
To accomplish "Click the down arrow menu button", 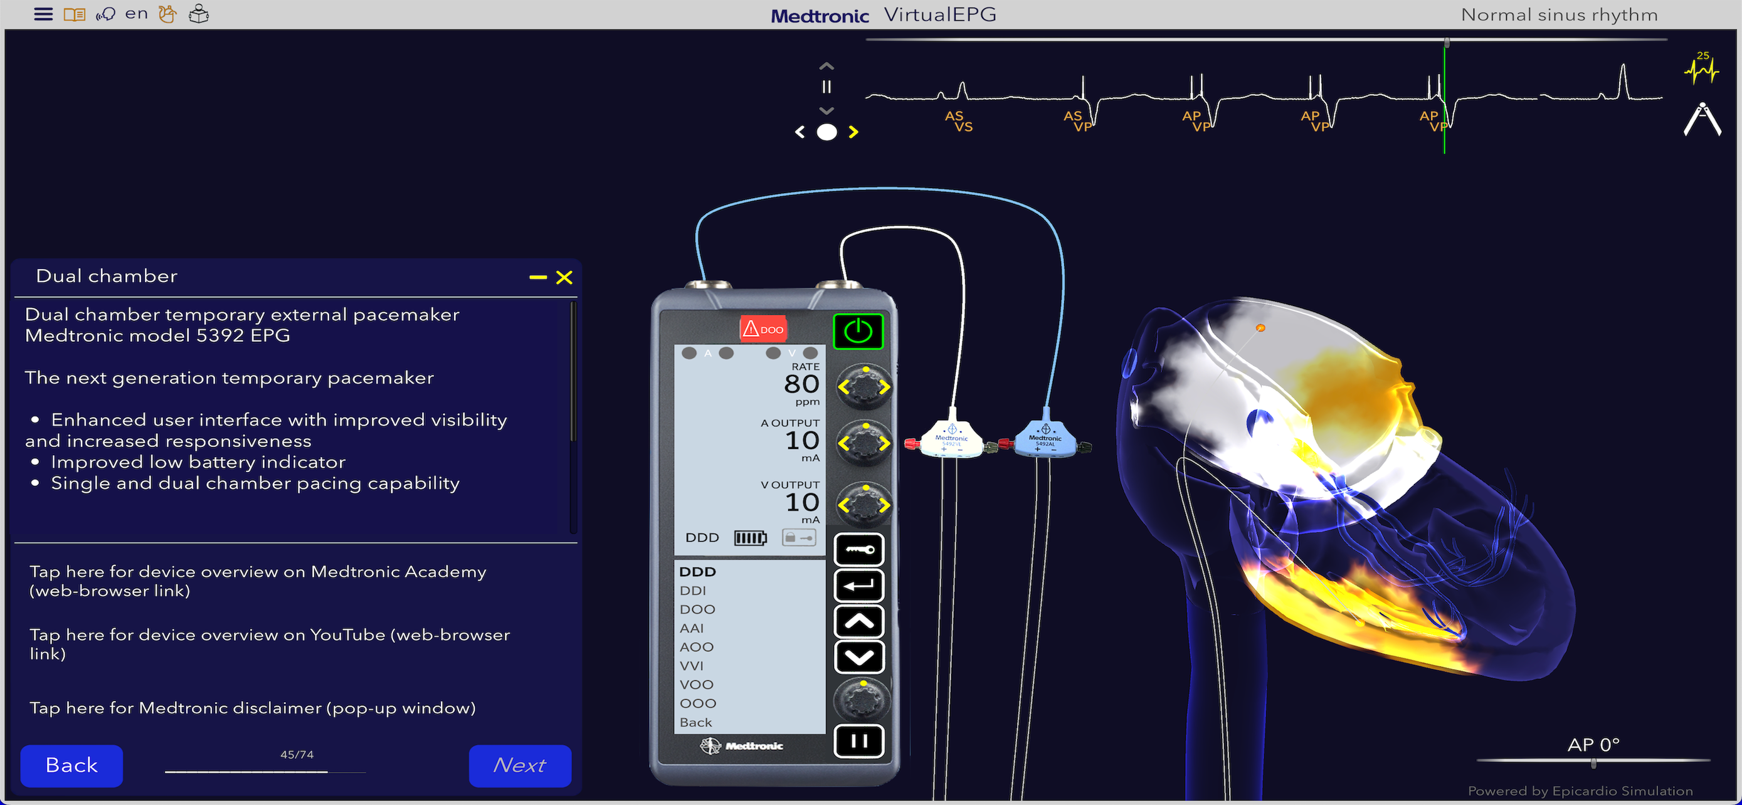I will (859, 657).
